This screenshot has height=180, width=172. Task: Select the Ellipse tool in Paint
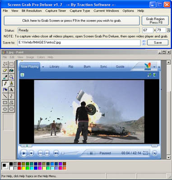click(x=5, y=109)
